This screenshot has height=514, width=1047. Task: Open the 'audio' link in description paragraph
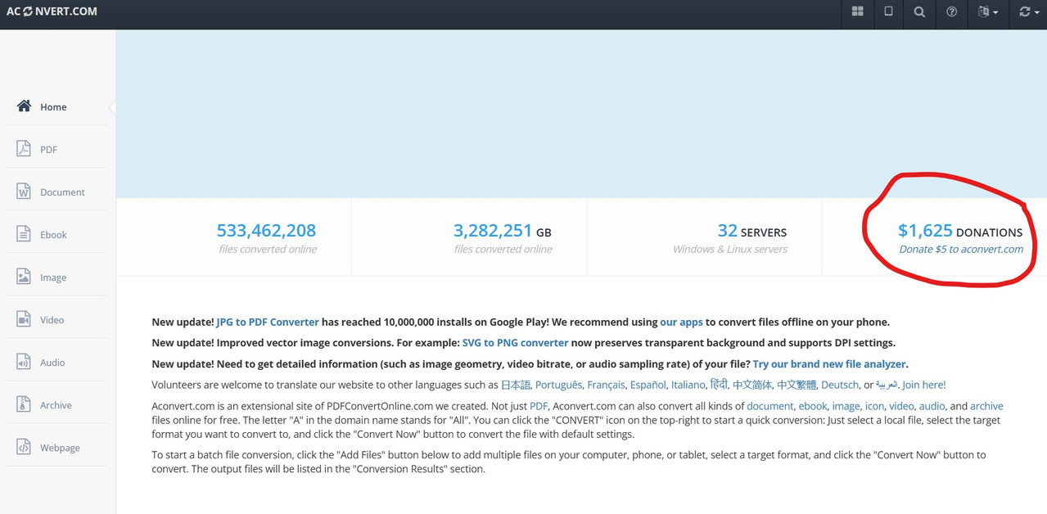tap(932, 406)
